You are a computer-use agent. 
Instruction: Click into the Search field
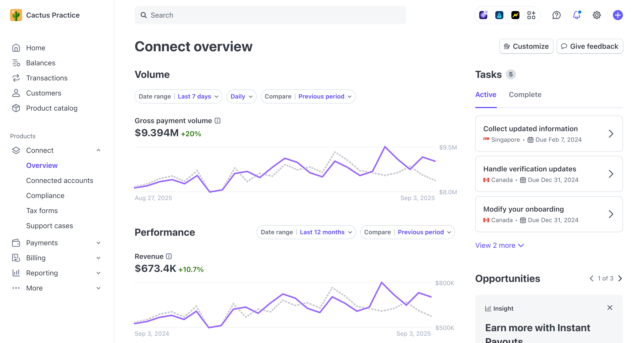pos(270,15)
